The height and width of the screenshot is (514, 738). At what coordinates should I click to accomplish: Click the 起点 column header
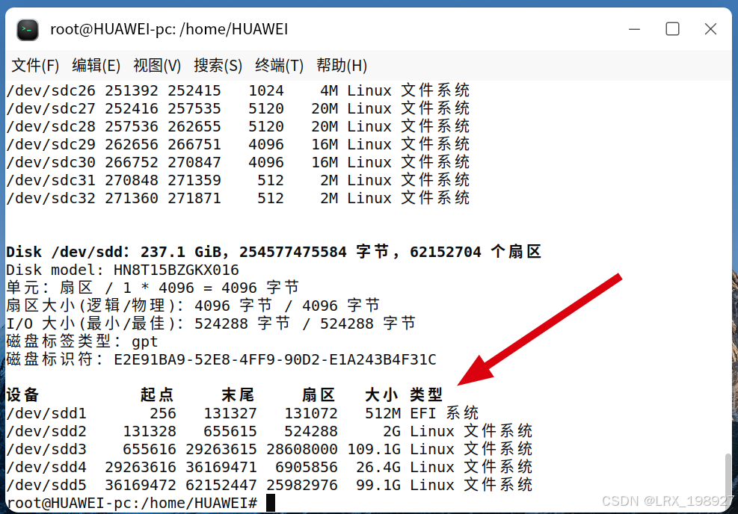pyautogui.click(x=157, y=395)
